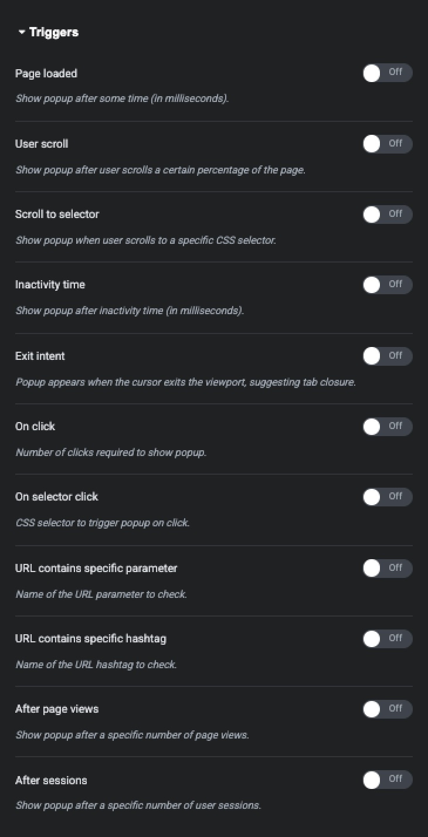Click the "After sessions" label text

pyautogui.click(x=51, y=780)
